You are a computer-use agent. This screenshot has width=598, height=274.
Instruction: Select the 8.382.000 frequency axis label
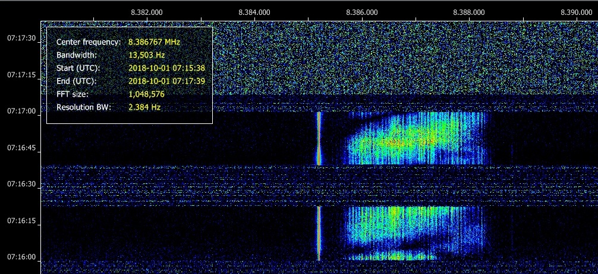(x=146, y=12)
